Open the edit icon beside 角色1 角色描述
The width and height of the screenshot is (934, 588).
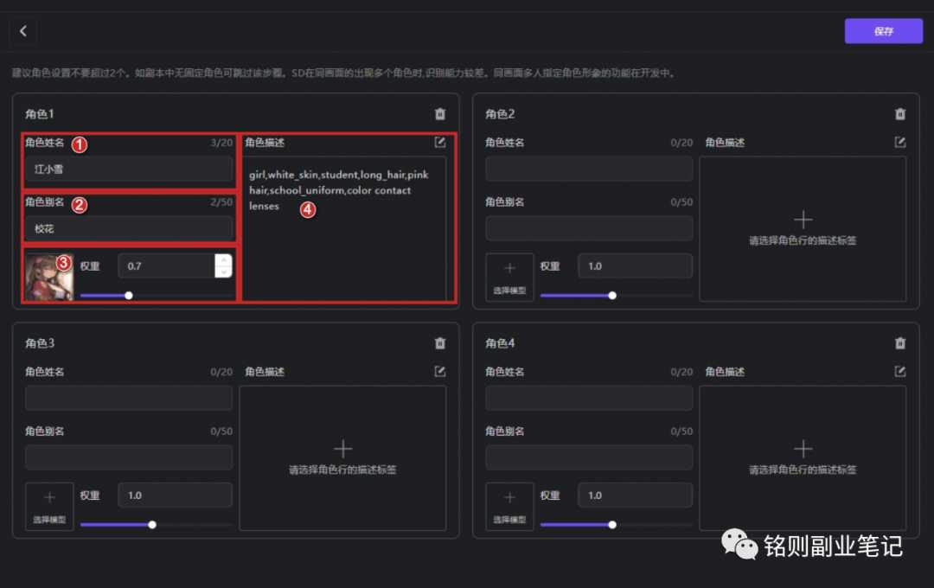440,142
